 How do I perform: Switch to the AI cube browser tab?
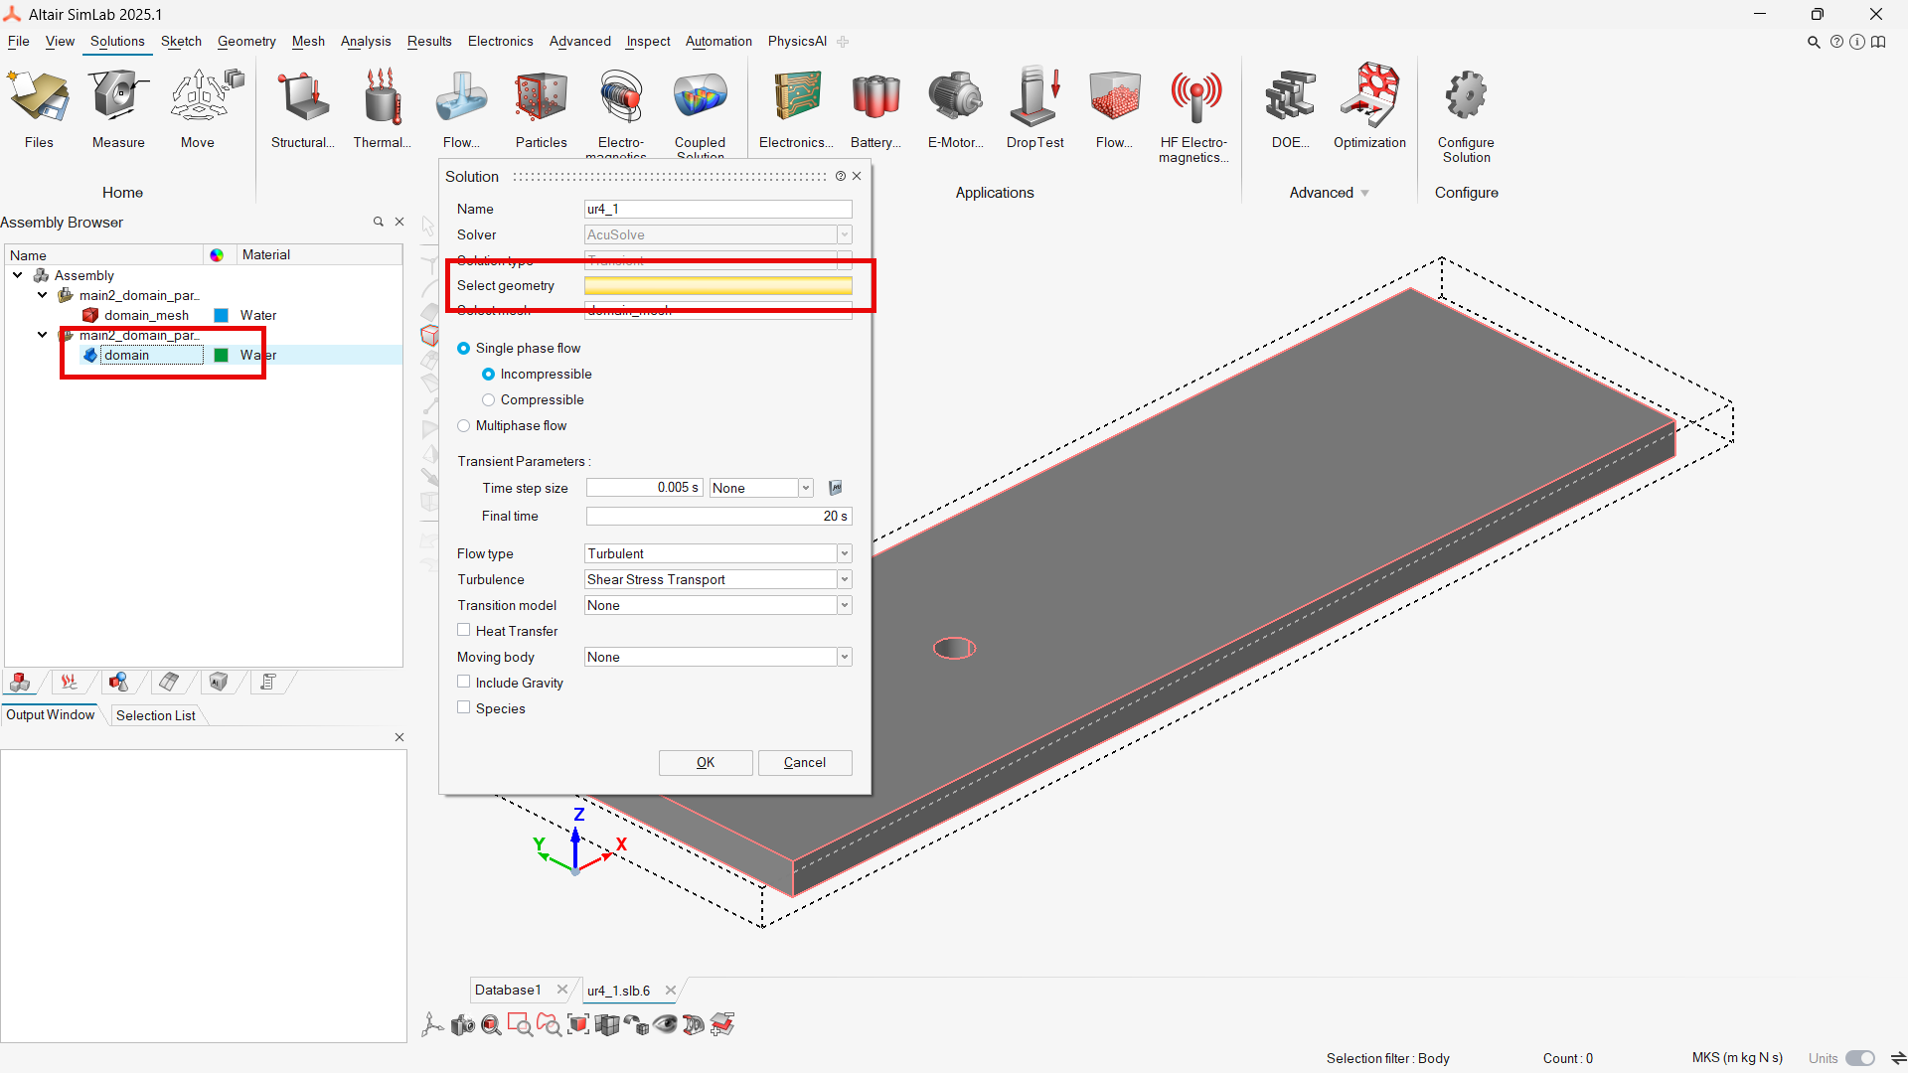pyautogui.click(x=219, y=682)
